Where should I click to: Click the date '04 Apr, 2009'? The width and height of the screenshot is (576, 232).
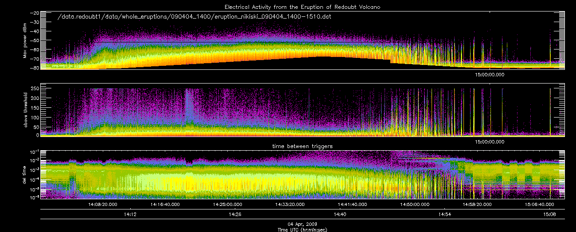point(303,224)
